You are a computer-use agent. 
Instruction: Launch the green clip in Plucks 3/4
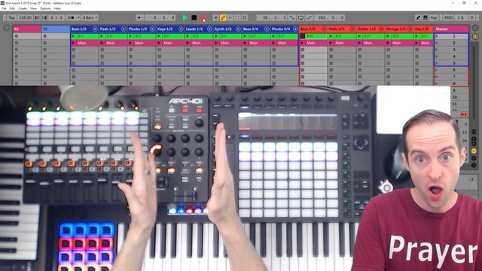point(273,36)
